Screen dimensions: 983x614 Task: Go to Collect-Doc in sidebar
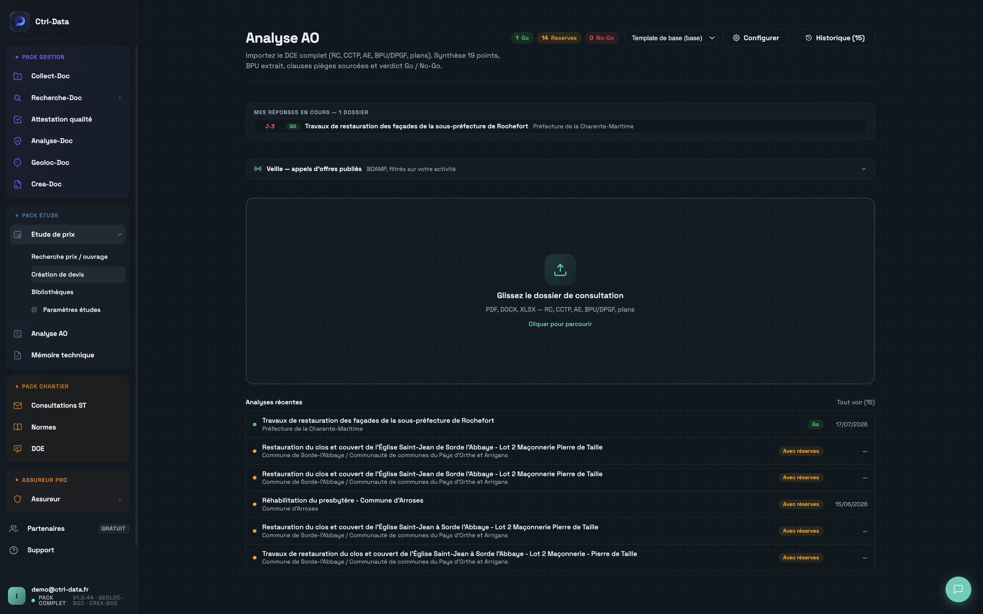[68, 76]
